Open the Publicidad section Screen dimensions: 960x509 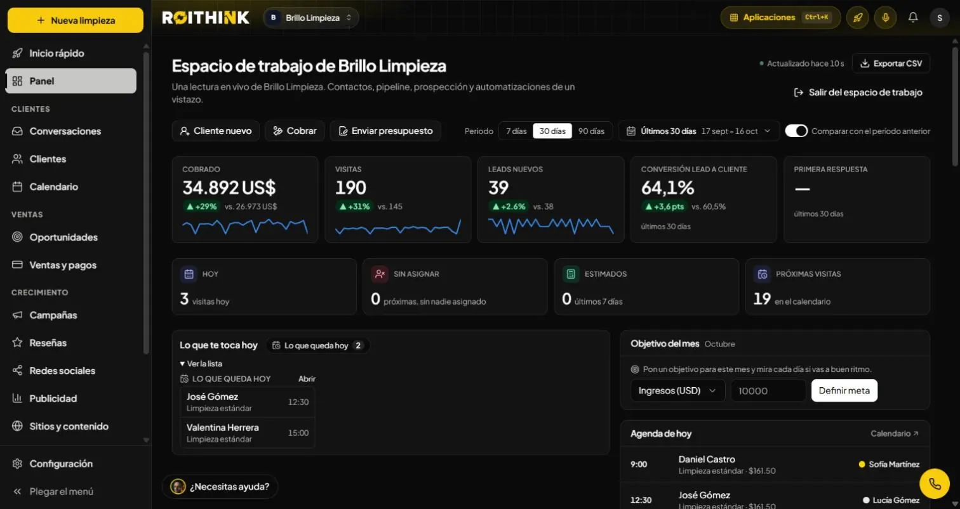coord(71,399)
